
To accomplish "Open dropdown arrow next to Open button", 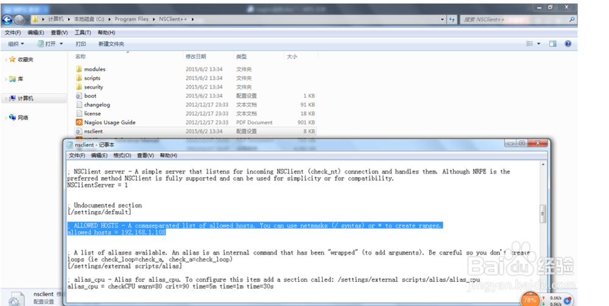I will pos(62,44).
